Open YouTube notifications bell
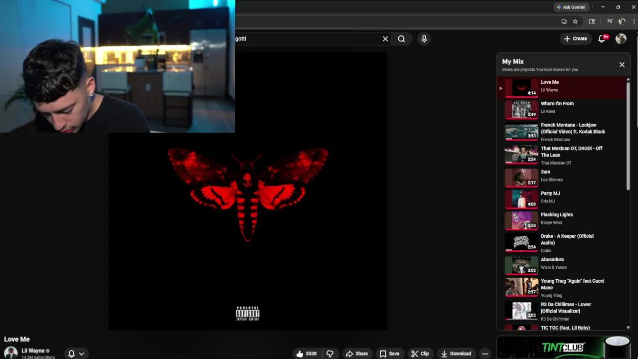The height and width of the screenshot is (359, 638). click(x=602, y=38)
